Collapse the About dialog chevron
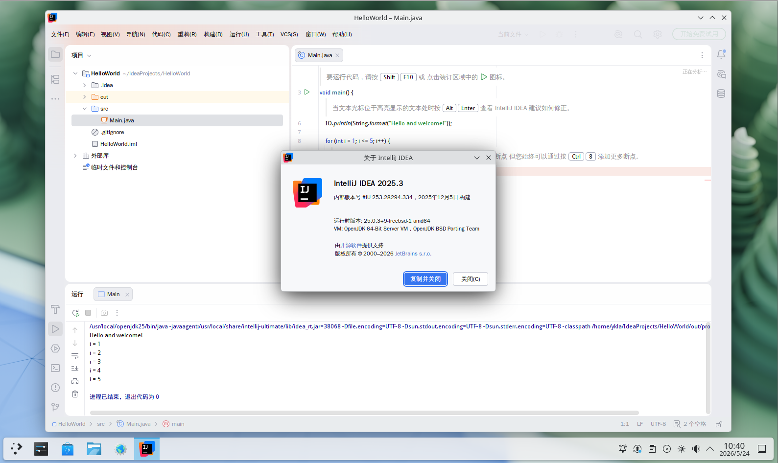Image resolution: width=778 pixels, height=463 pixels. click(x=477, y=158)
